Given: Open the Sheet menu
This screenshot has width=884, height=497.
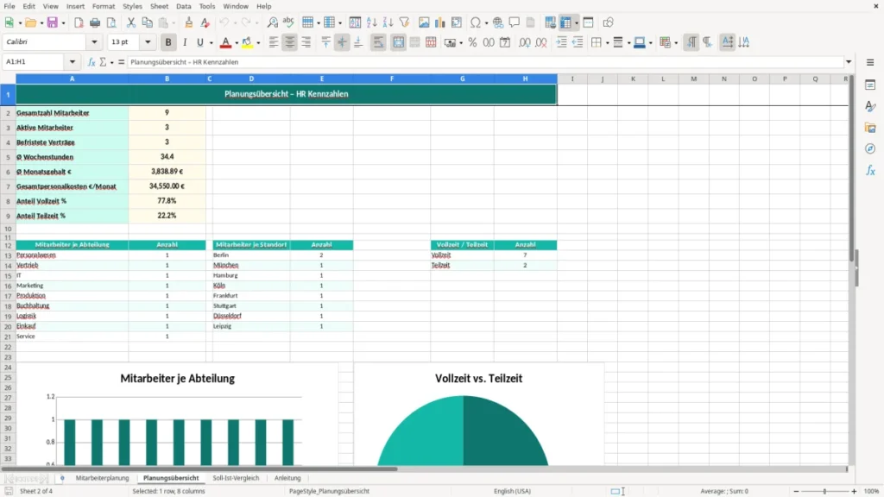Looking at the screenshot, I should pyautogui.click(x=159, y=6).
